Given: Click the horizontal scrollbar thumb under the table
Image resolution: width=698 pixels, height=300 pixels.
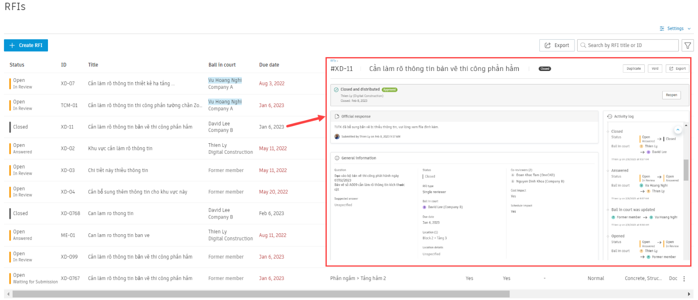Looking at the screenshot, I should pyautogui.click(x=261, y=294).
